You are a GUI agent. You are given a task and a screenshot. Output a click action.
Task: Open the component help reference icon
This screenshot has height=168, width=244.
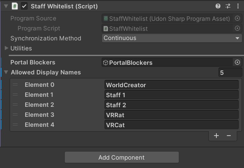coord(218,6)
